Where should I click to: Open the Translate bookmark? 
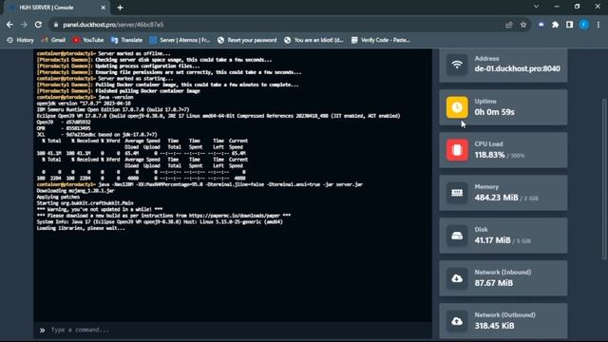[126, 40]
